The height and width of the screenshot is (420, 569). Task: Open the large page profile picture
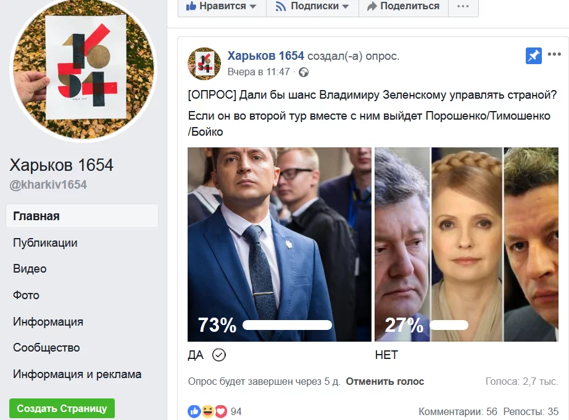[x=83, y=69]
